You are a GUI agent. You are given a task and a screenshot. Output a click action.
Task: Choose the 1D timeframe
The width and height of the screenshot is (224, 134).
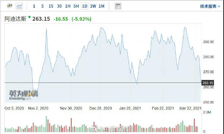84,6
